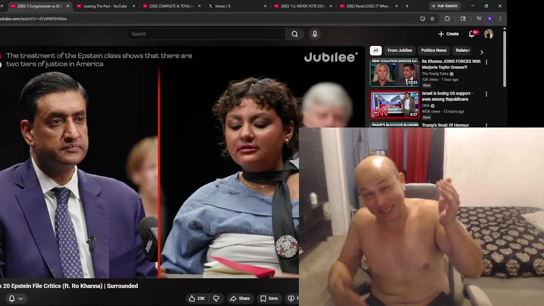Click the install app icon in address bar

coord(422,19)
